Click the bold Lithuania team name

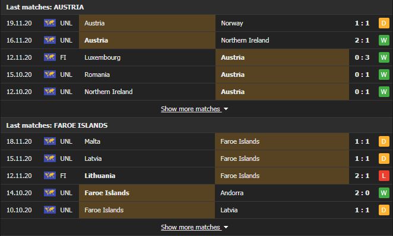(x=100, y=176)
